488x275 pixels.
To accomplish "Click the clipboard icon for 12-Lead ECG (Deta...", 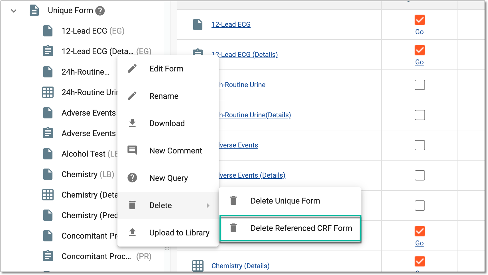I will point(48,51).
